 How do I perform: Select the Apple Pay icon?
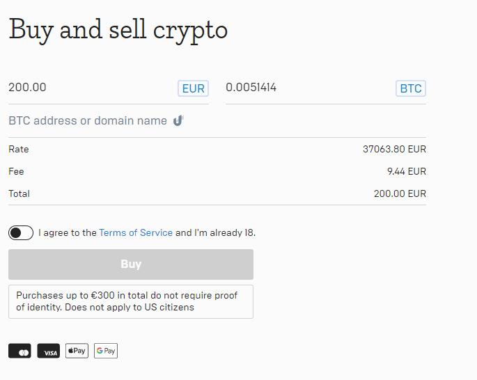click(x=77, y=351)
